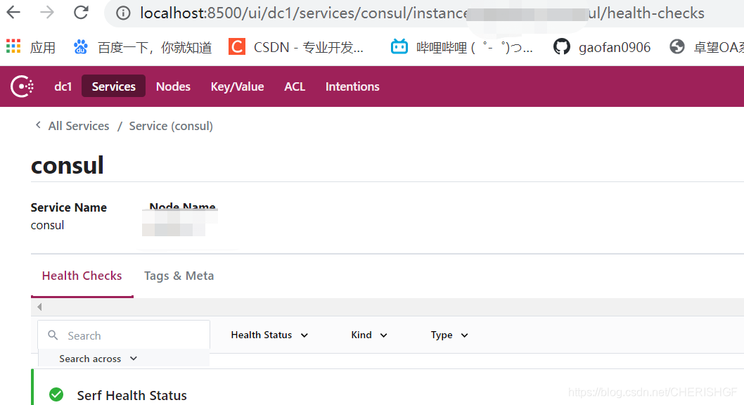
Task: Click the back navigation arrow
Action: pyautogui.click(x=15, y=12)
